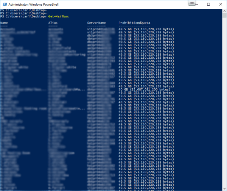Click the scrollbar down arrow
The width and height of the screenshot is (227, 191).
pos(224,188)
